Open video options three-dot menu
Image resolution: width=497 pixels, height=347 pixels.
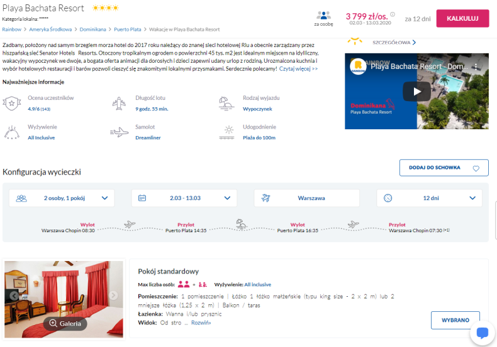476,67
